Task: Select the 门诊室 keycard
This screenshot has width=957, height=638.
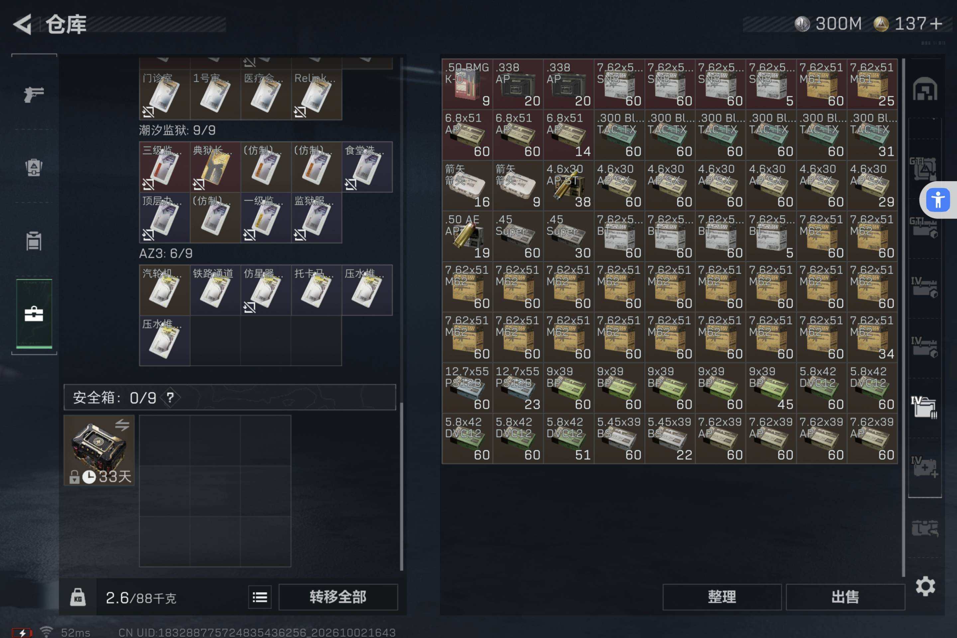Action: click(165, 94)
